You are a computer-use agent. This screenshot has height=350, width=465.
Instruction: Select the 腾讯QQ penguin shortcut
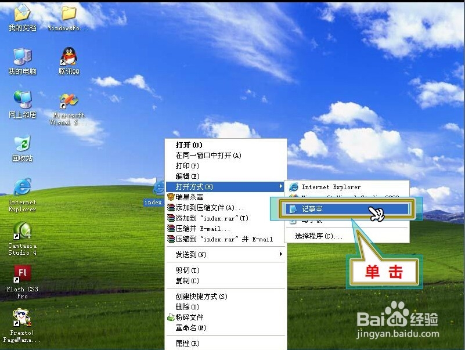tap(69, 62)
